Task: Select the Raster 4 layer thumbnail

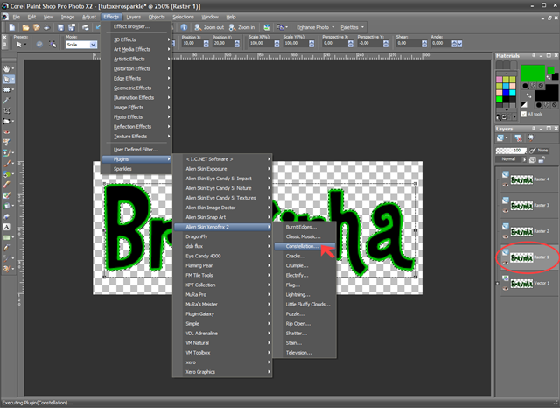Action: pyautogui.click(x=521, y=179)
